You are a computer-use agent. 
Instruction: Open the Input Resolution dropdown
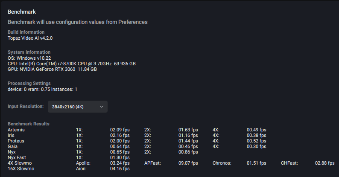77,107
